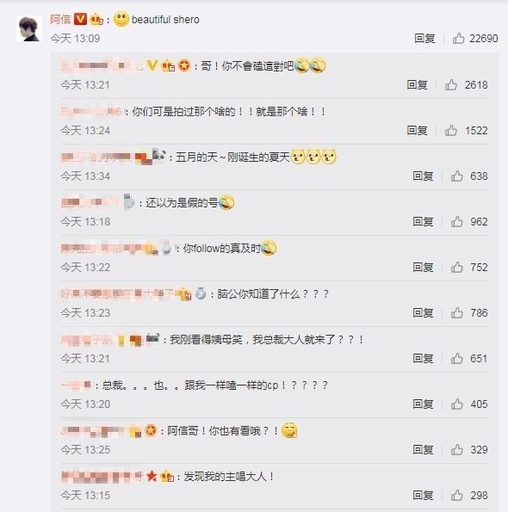The width and height of the screenshot is (508, 512).
Task: Thumbs-up the comment with 651 likes
Action: pyautogui.click(x=456, y=358)
